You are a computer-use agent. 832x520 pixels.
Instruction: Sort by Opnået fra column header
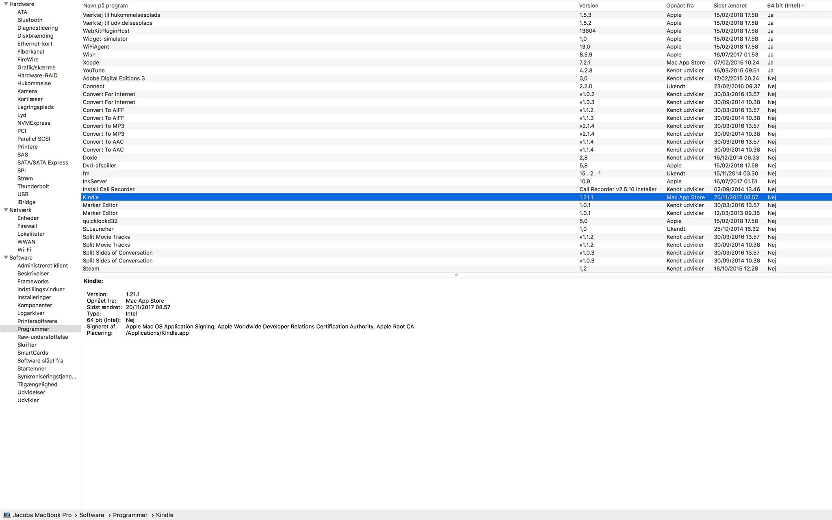pos(680,6)
